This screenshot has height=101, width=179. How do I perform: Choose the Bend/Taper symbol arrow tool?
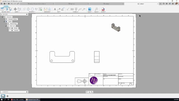point(84,9)
